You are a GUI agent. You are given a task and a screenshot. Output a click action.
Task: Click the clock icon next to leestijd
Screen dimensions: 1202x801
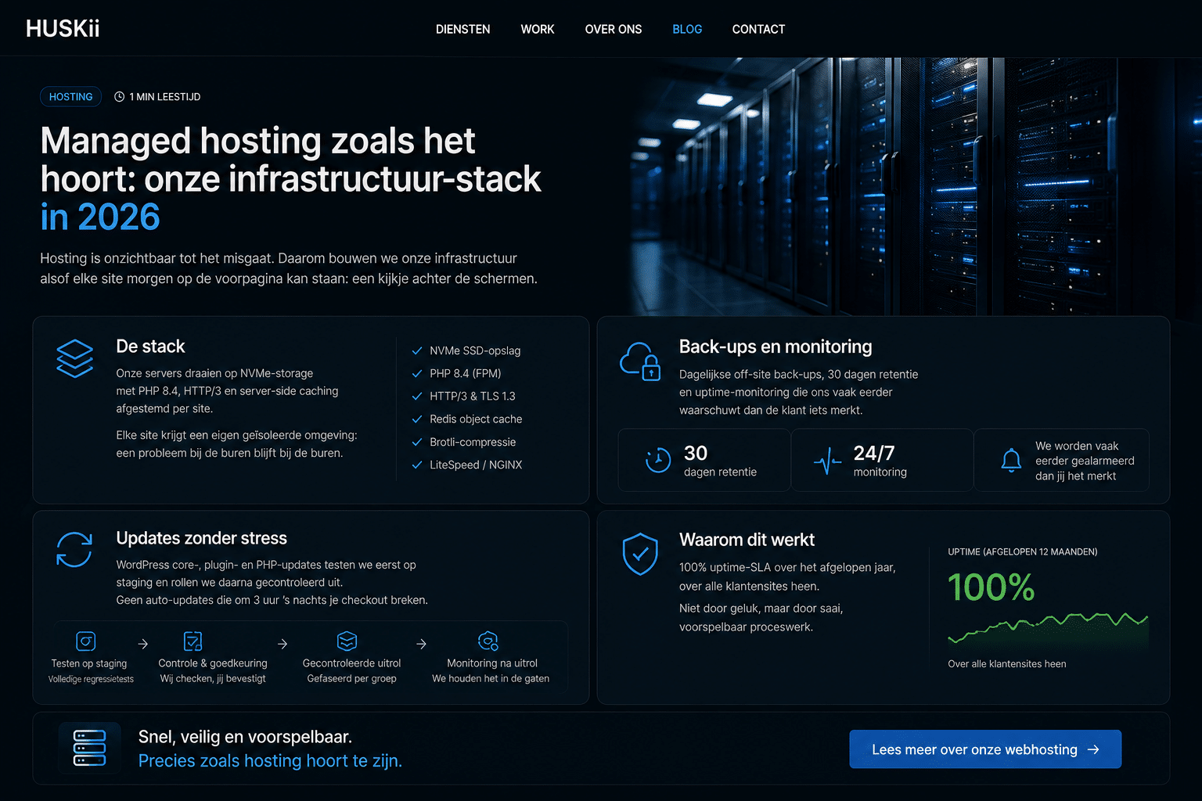click(120, 97)
